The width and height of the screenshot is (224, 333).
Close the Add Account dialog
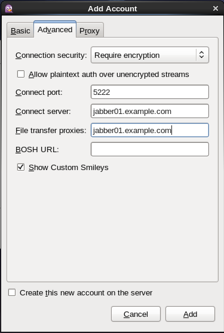(x=216, y=8)
